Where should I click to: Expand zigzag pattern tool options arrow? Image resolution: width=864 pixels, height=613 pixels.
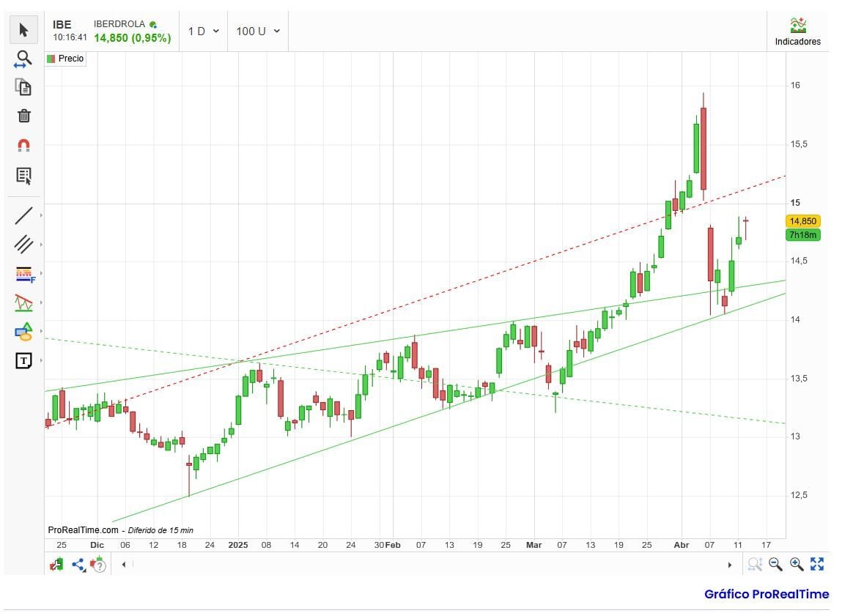(41, 302)
